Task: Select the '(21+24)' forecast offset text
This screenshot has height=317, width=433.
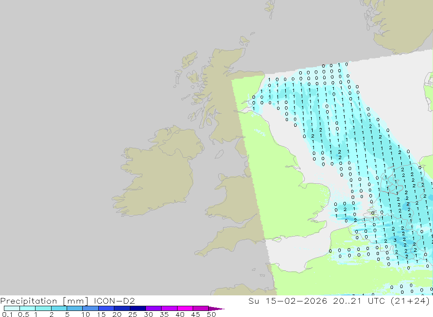Action: pyautogui.click(x=410, y=301)
